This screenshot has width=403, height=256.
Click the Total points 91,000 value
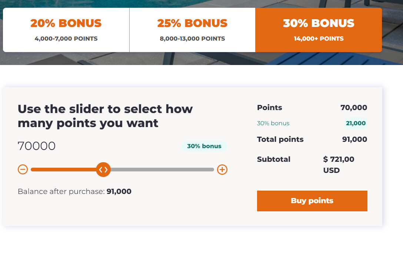coord(354,139)
